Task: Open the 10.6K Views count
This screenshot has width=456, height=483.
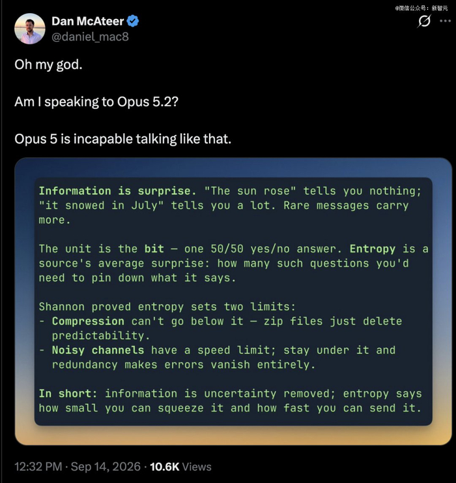Action: point(181,467)
